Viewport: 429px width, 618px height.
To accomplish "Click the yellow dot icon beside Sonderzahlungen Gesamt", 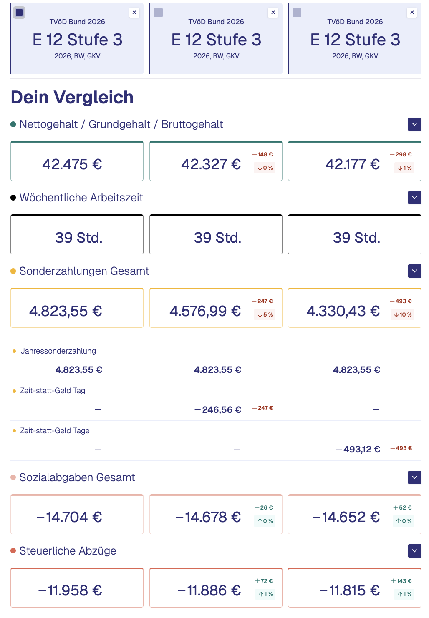I will pyautogui.click(x=13, y=271).
